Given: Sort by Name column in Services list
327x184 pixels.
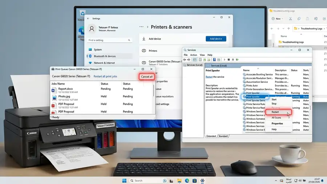Looking at the screenshot, I should pyautogui.click(x=246, y=70).
